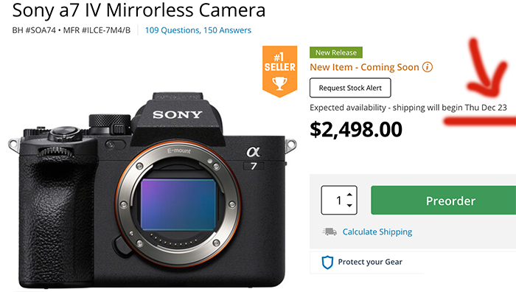
Task: Click the quantity input field
Action: tap(339, 200)
